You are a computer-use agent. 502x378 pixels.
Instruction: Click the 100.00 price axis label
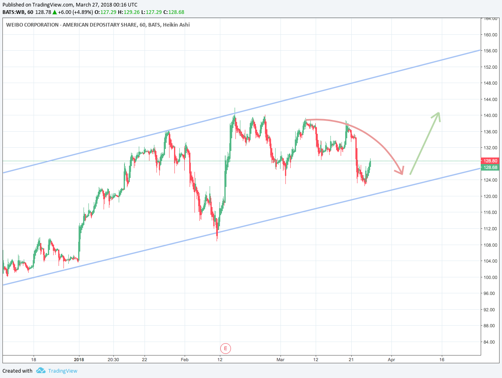(x=491, y=277)
